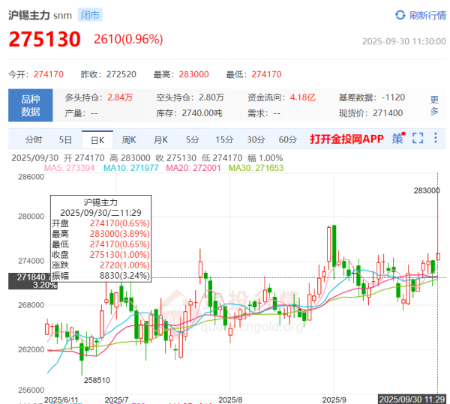Click the 品种数据 blue label block
450x404 pixels.
(x=30, y=105)
